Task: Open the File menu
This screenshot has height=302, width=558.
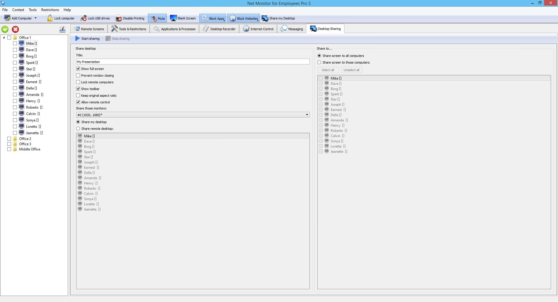Action: (x=5, y=10)
